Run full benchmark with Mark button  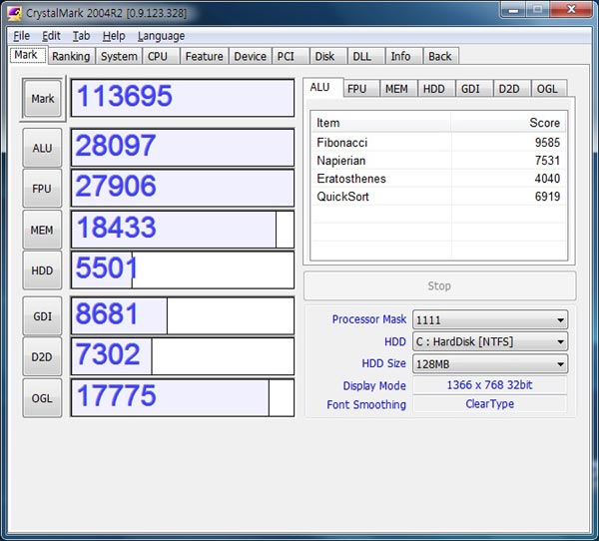click(x=42, y=99)
